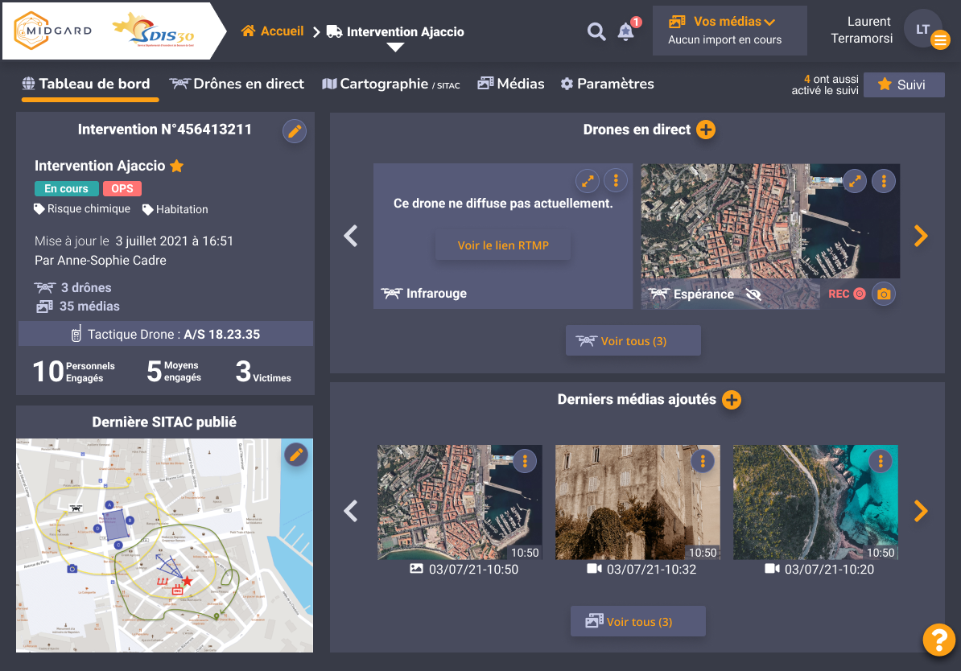Show next media thumbnails
Viewport: 961px width, 671px height.
(921, 511)
